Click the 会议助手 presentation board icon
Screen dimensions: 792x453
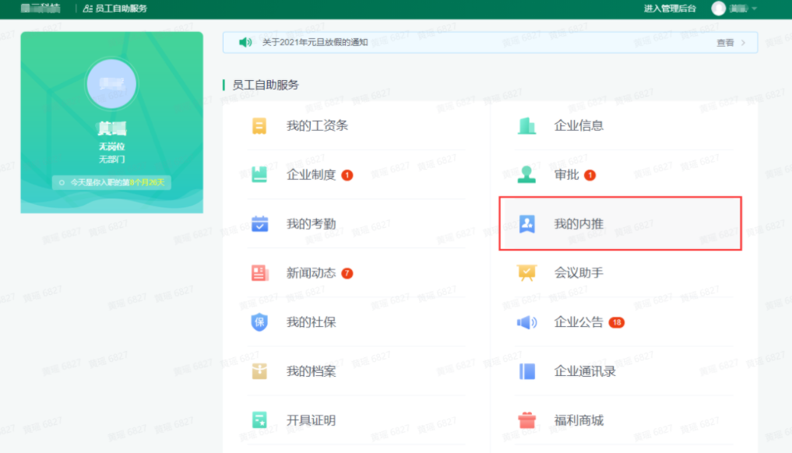tap(526, 272)
